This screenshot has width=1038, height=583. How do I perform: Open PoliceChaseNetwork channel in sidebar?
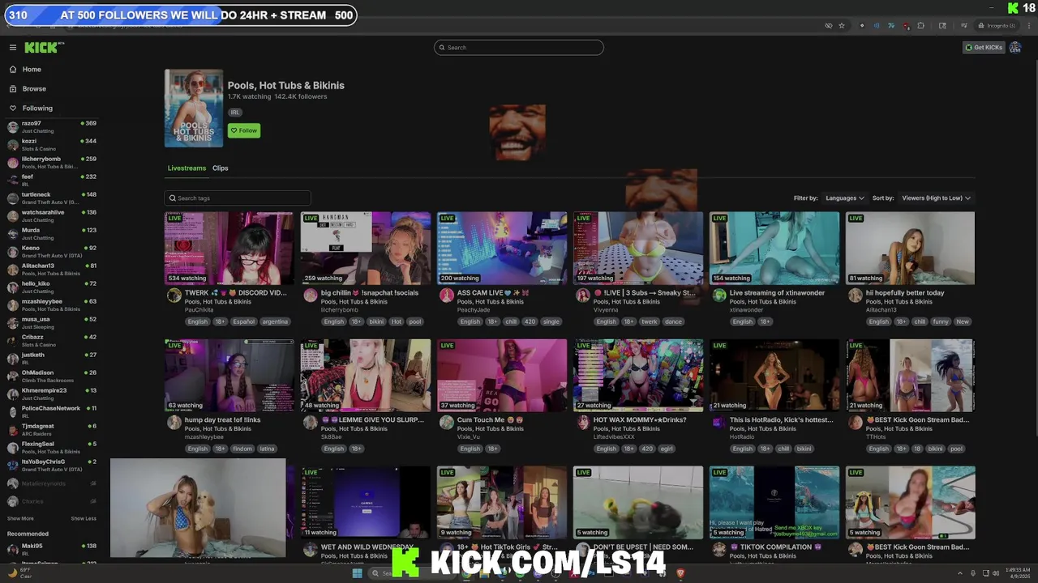tap(52, 412)
